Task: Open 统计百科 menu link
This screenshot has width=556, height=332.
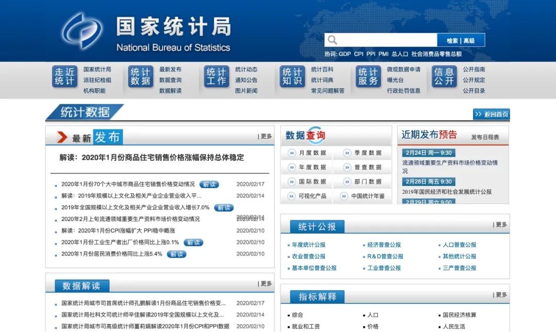Action: click(322, 69)
